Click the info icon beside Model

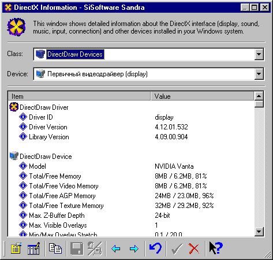(x=23, y=166)
